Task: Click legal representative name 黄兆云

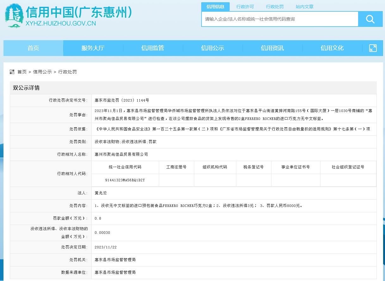Action: 101,193
